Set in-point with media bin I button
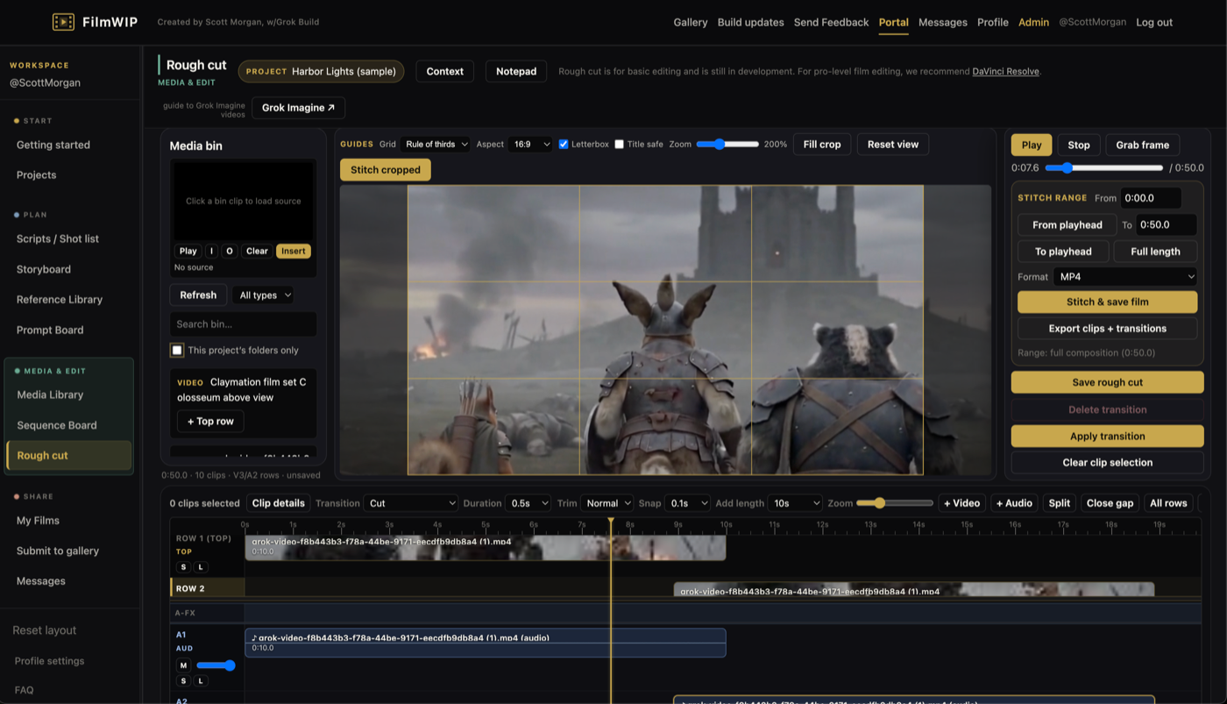The width and height of the screenshot is (1227, 704). point(211,251)
